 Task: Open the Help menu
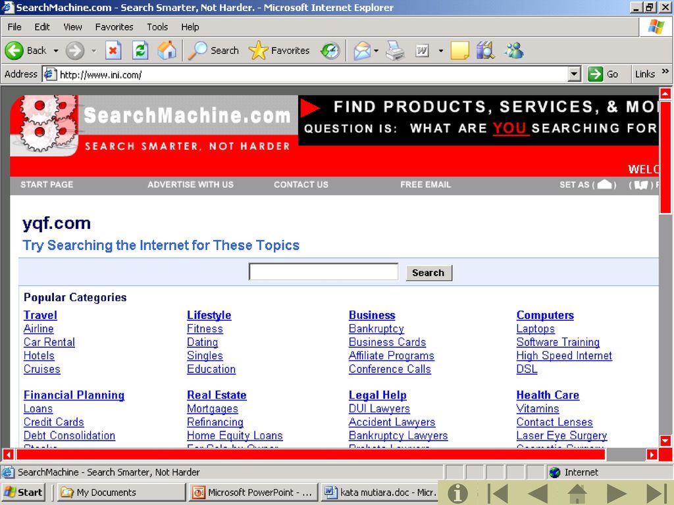[190, 27]
